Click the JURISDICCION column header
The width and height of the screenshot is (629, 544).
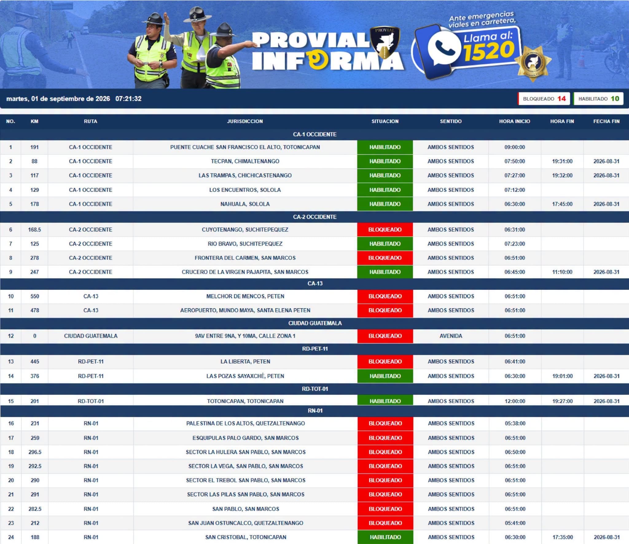pyautogui.click(x=245, y=121)
